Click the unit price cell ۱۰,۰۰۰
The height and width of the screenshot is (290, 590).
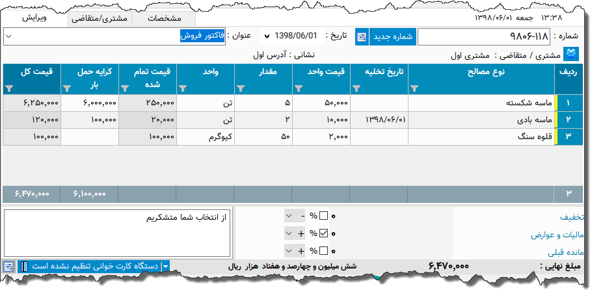[x=321, y=120]
